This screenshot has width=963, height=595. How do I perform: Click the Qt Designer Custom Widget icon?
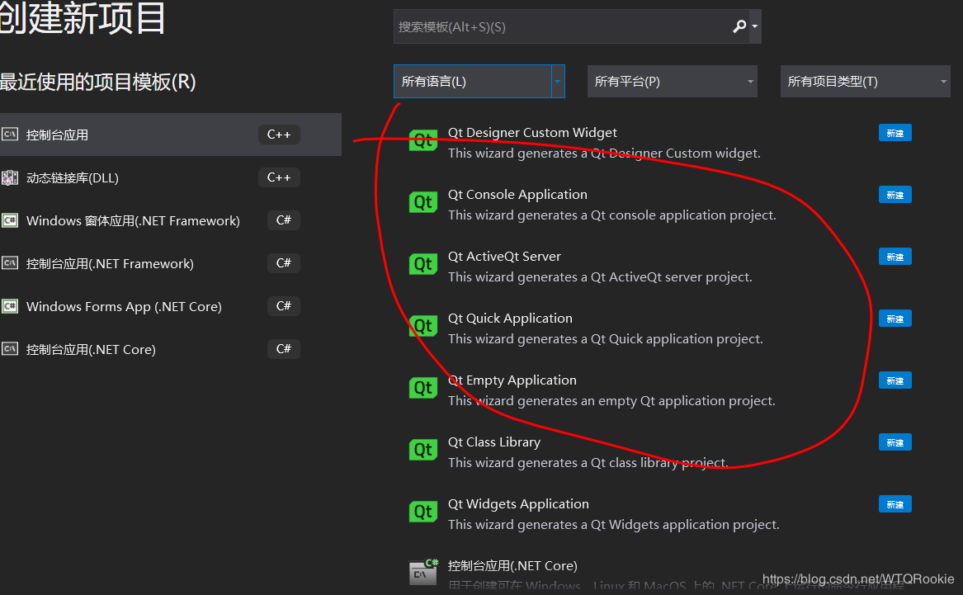pos(423,140)
